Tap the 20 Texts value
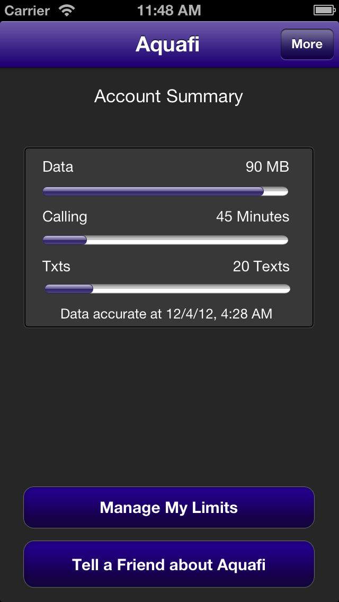This screenshot has width=339, height=602. pyautogui.click(x=261, y=267)
